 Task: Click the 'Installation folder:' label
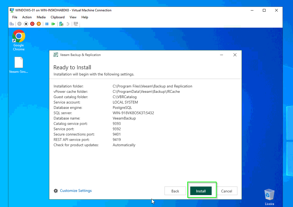click(x=68, y=86)
